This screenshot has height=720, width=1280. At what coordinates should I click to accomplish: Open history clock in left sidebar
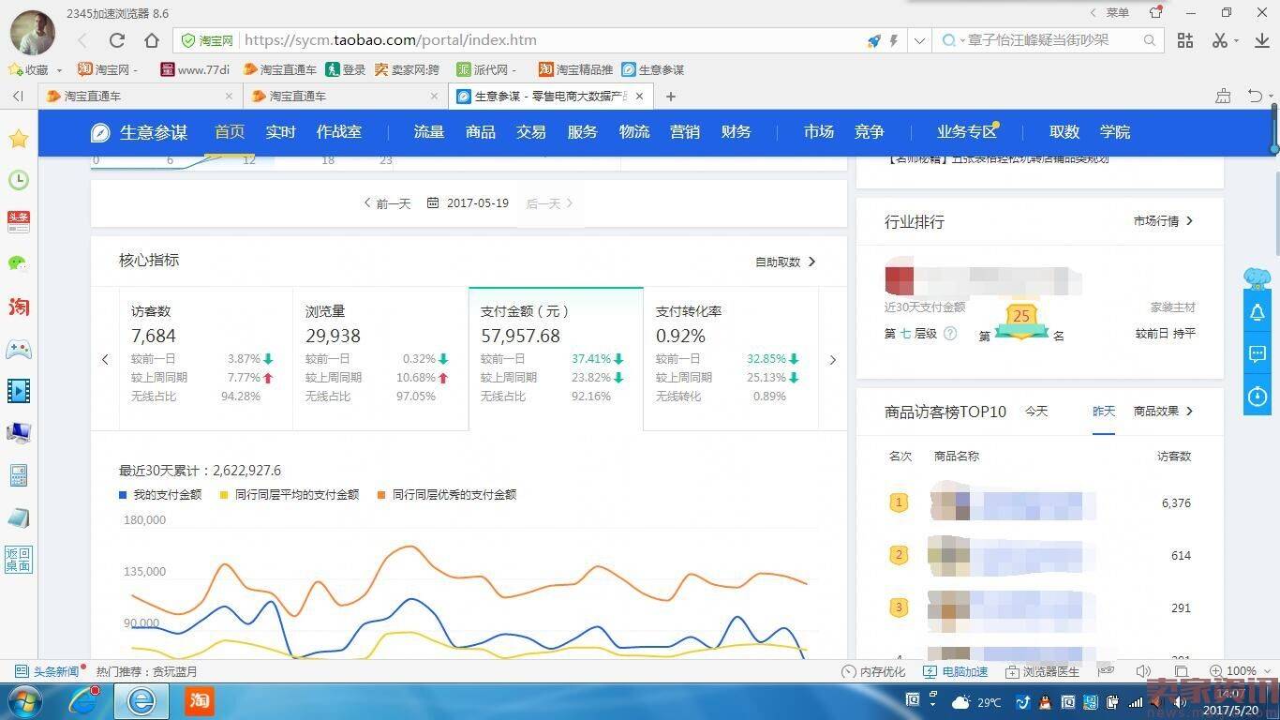(19, 180)
